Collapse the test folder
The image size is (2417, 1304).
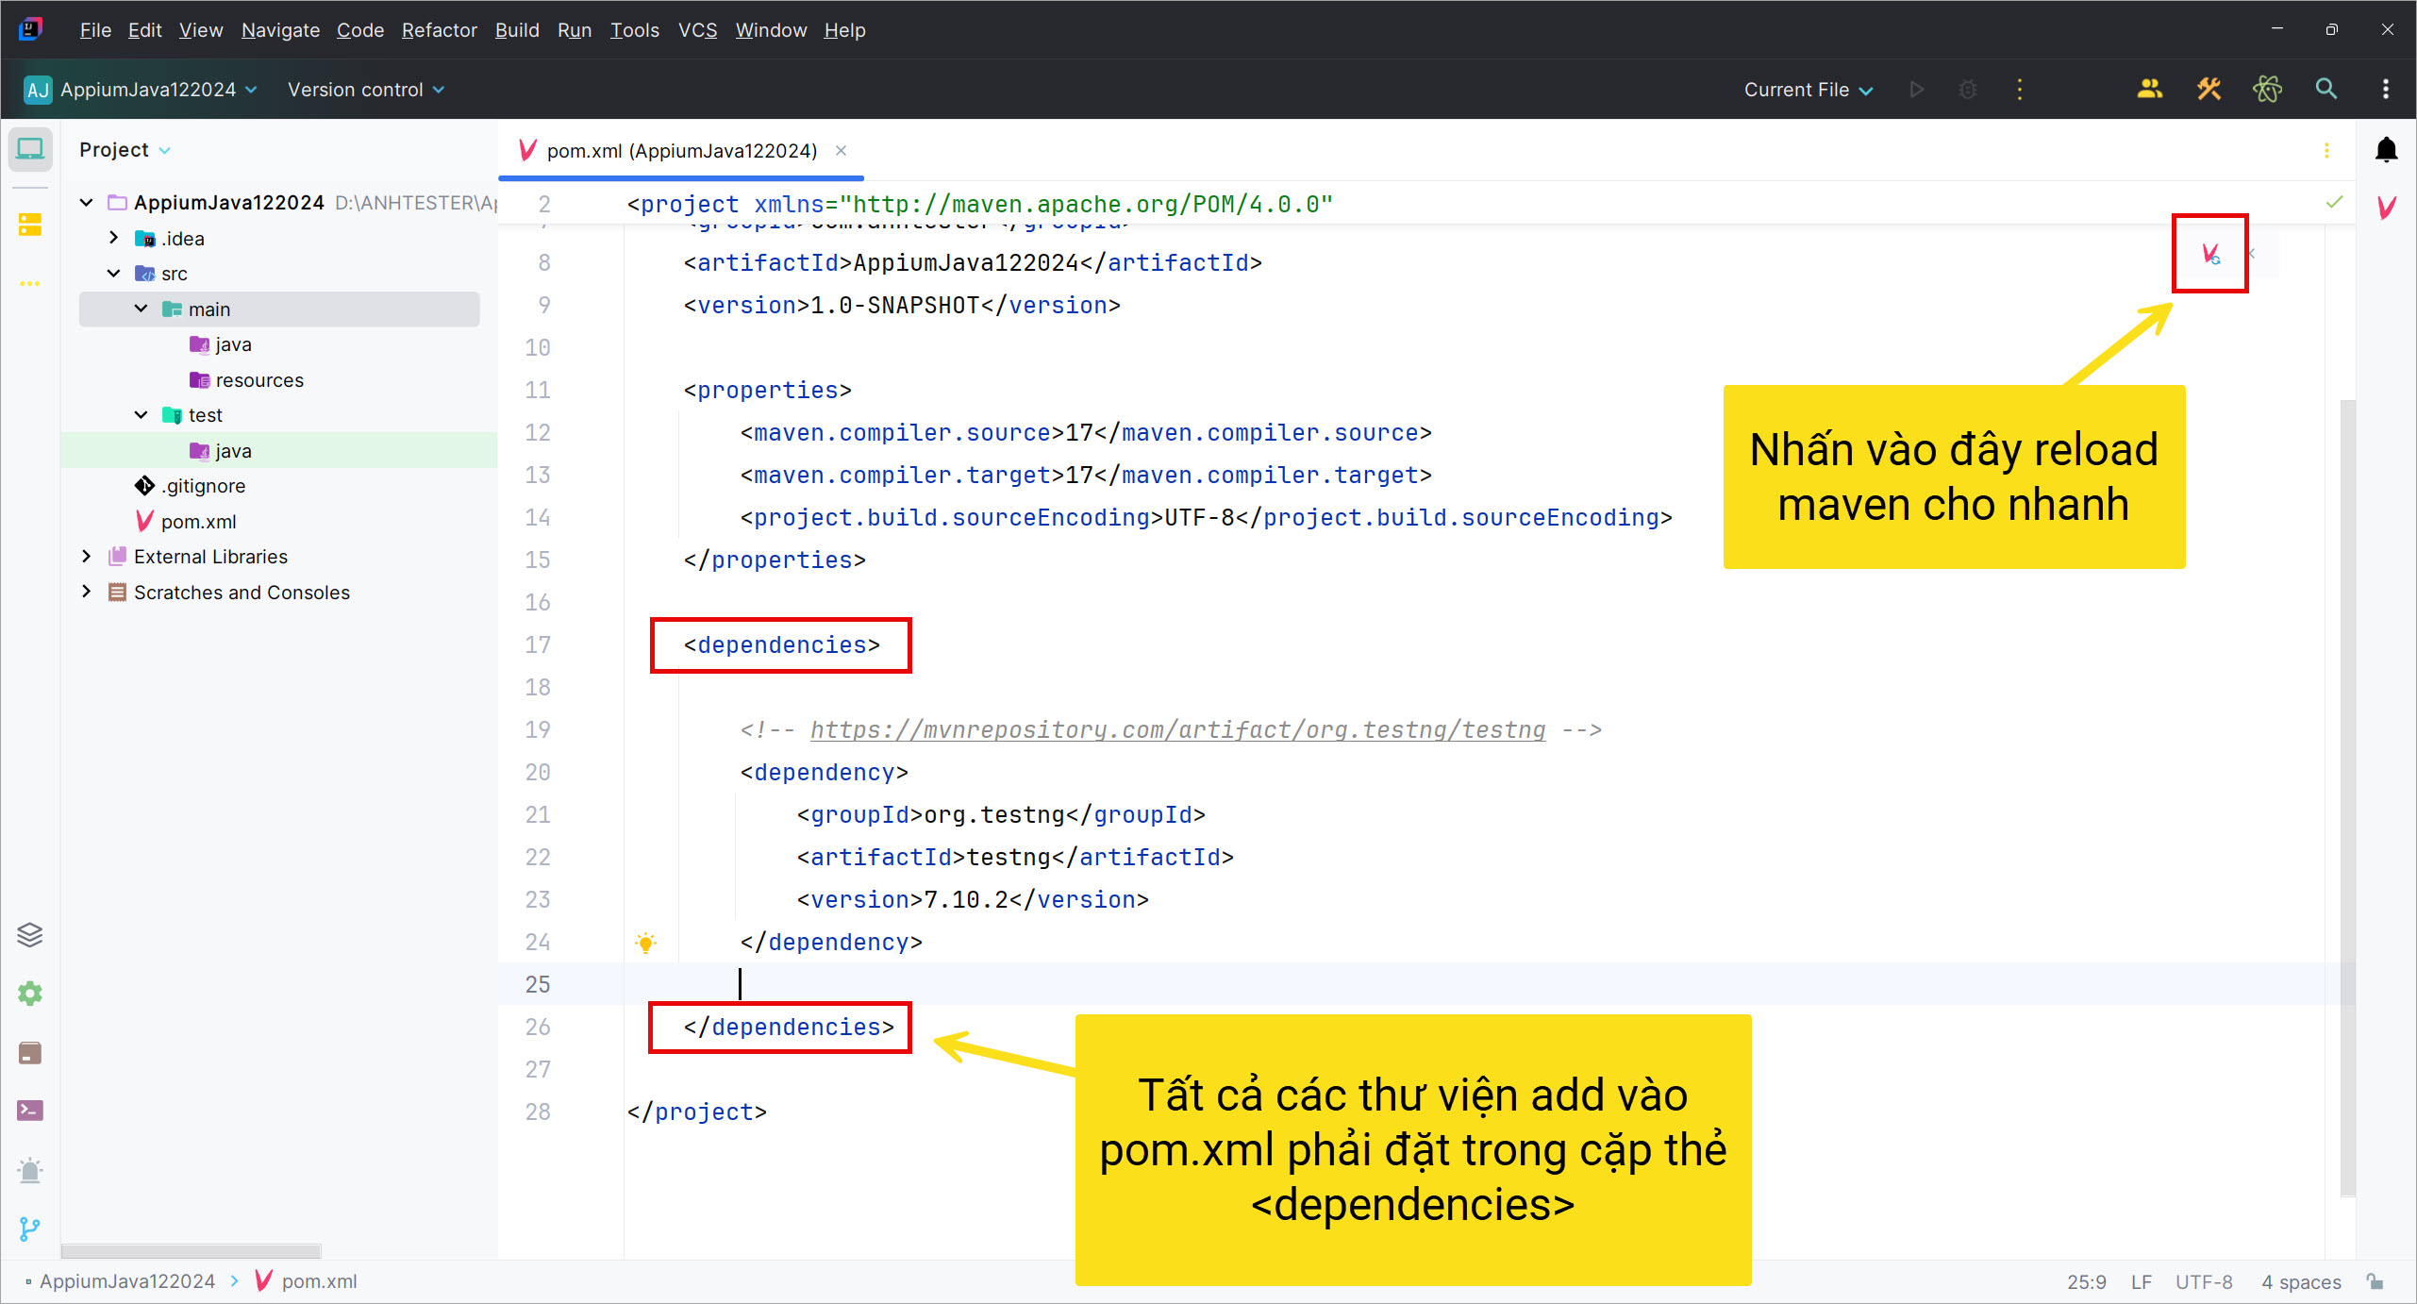(142, 415)
